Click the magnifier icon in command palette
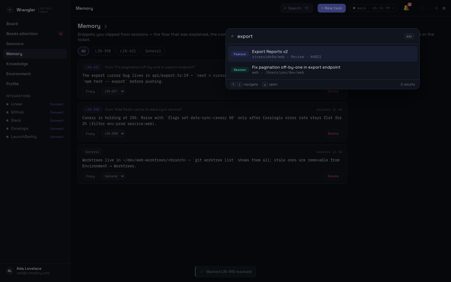This screenshot has height=282, width=451. coord(232,36)
